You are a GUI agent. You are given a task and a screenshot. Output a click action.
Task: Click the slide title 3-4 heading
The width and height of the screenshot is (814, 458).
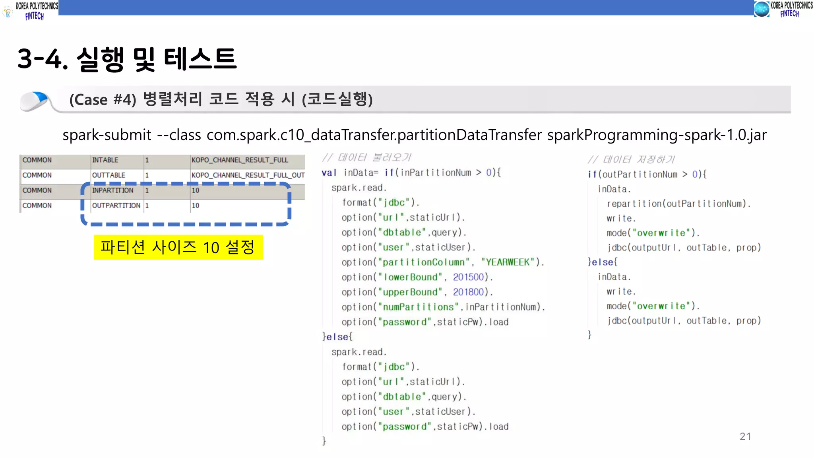click(x=127, y=59)
